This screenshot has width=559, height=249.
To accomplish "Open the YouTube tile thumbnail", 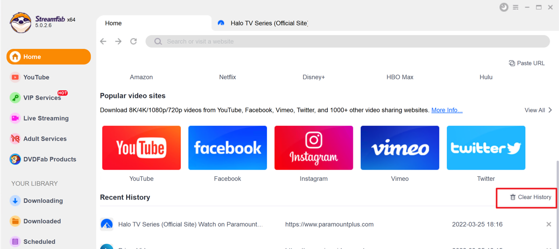I will (142, 148).
